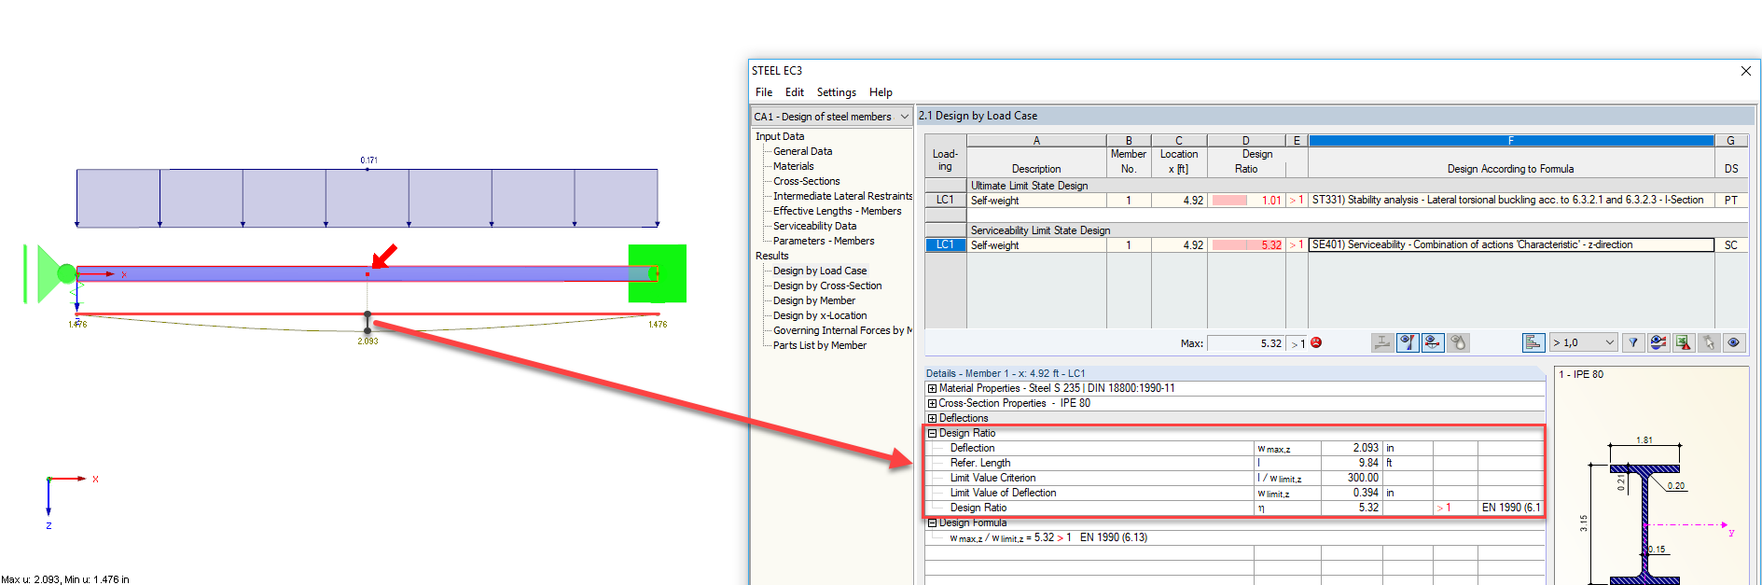Viewport: 1762px width, 585px height.
Task: Open Design by x-Location results
Action: [x=820, y=315]
